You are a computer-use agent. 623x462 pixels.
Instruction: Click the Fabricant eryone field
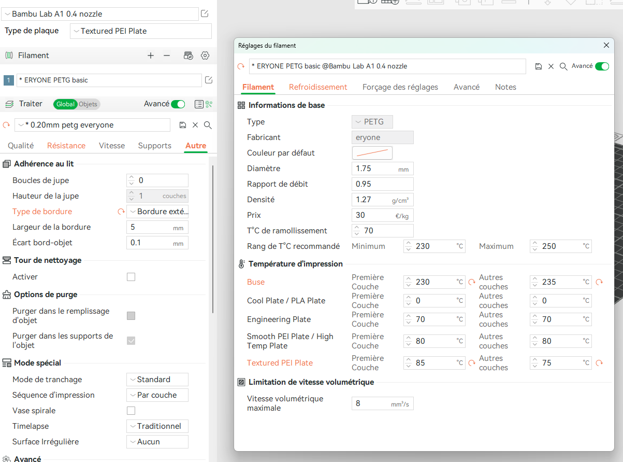coord(383,137)
